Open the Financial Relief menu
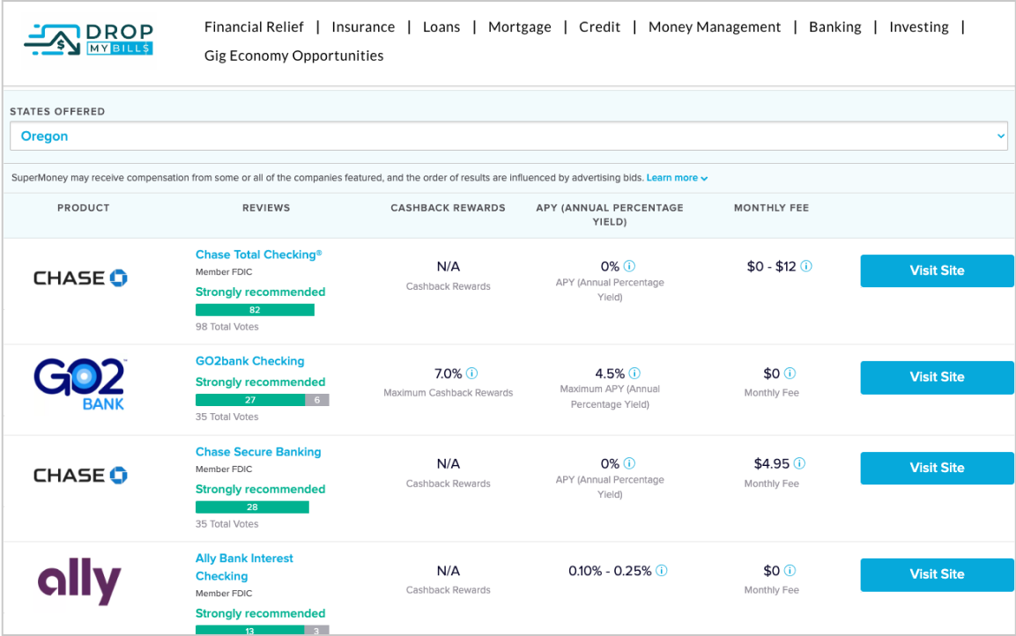Image resolution: width=1016 pixels, height=636 pixels. coord(254,27)
